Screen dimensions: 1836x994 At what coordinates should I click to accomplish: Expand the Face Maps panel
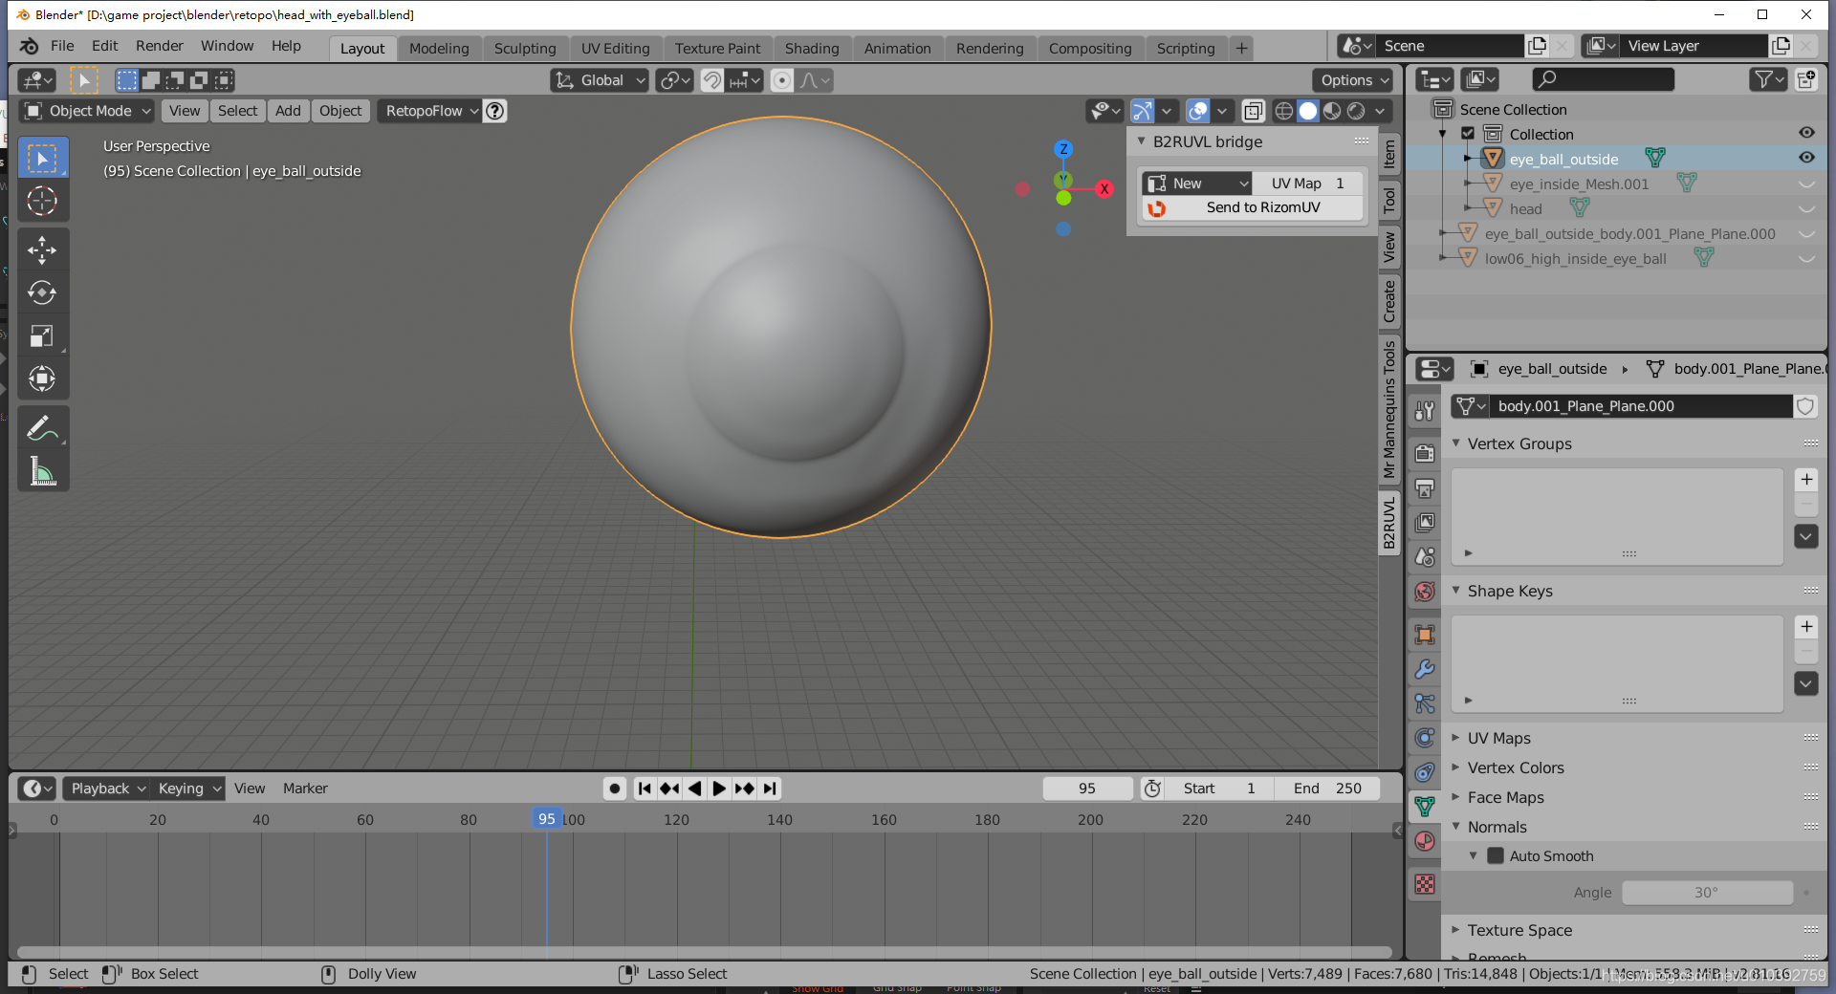pos(1505,797)
